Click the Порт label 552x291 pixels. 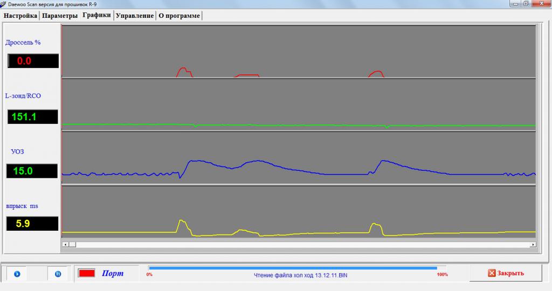click(113, 273)
